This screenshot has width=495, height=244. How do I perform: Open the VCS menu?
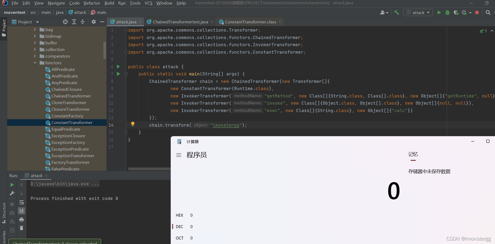pos(148,3)
